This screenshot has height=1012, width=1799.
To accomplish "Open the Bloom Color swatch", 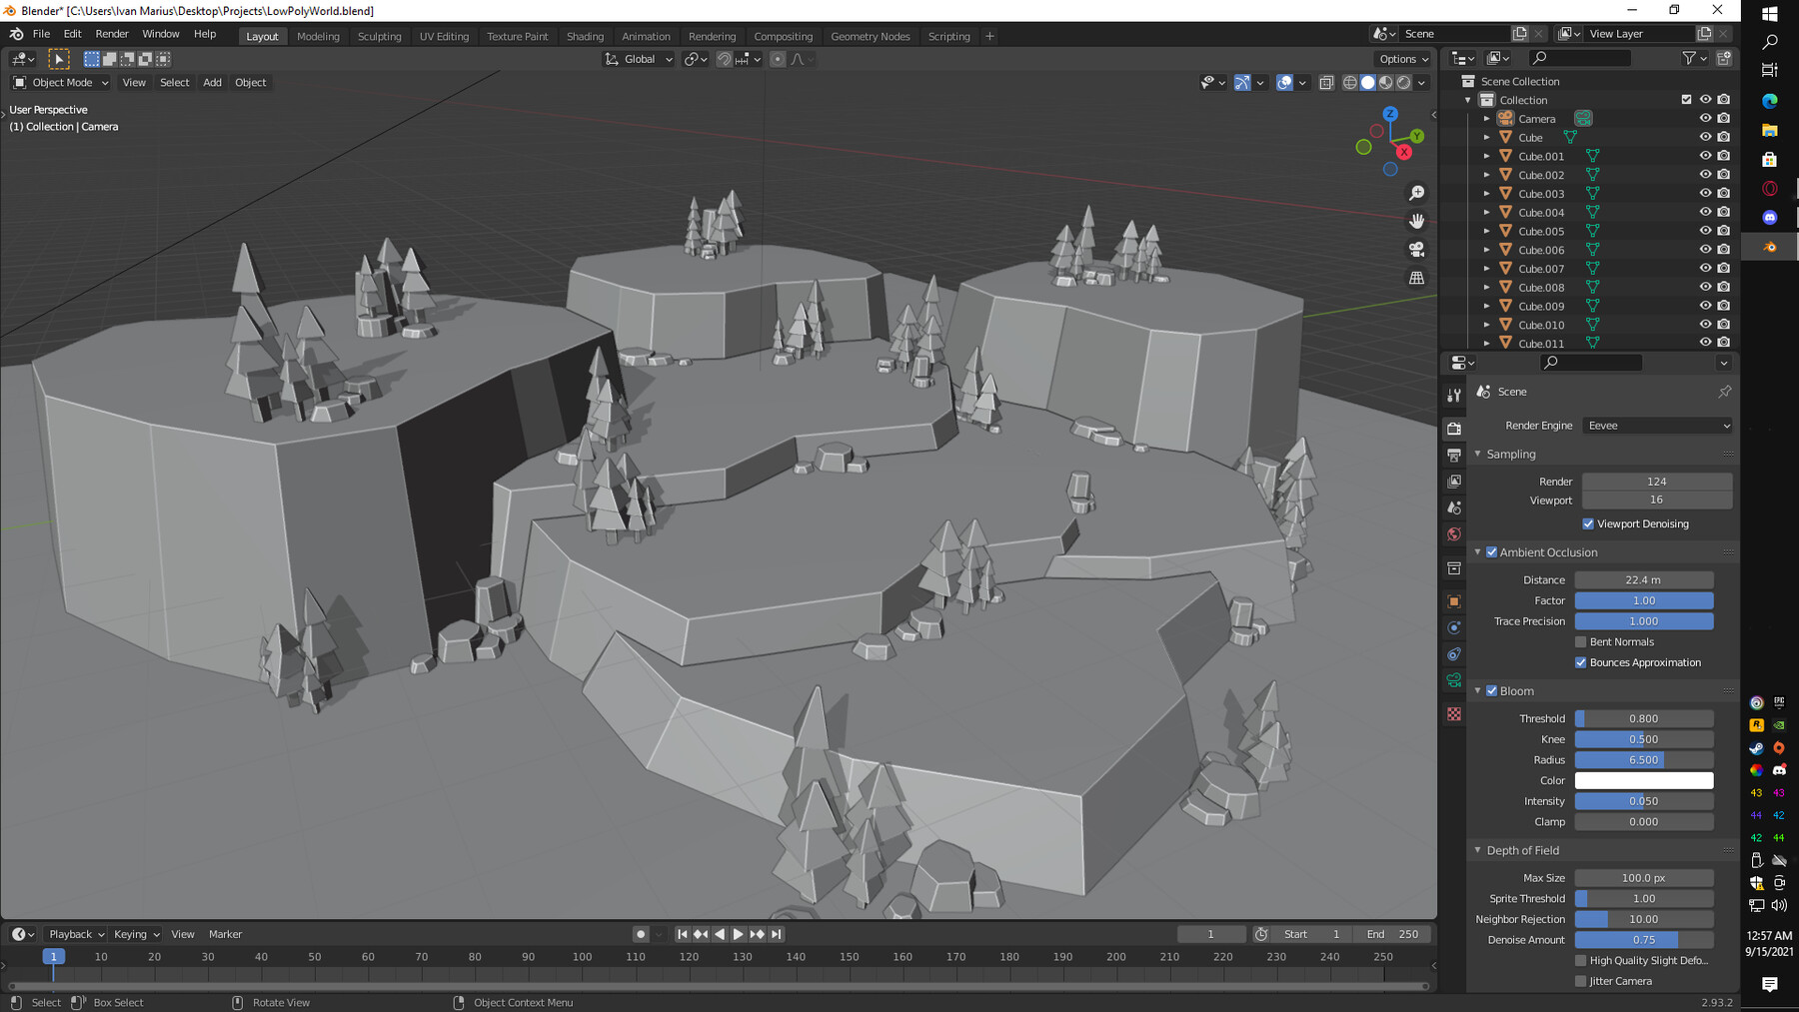I will 1644,780.
